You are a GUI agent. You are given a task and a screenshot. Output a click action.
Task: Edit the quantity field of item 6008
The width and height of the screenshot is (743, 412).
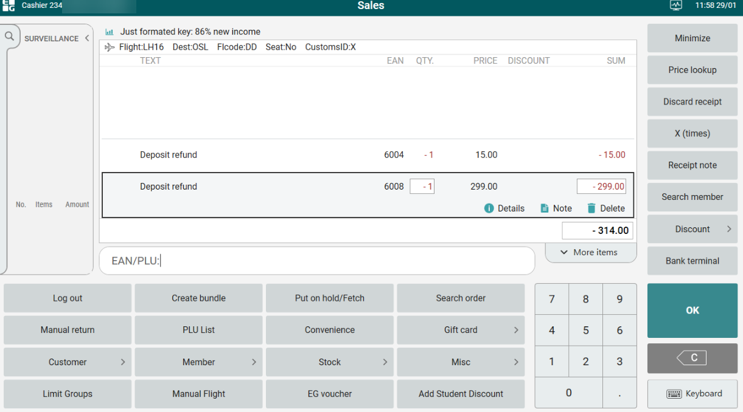(x=422, y=187)
